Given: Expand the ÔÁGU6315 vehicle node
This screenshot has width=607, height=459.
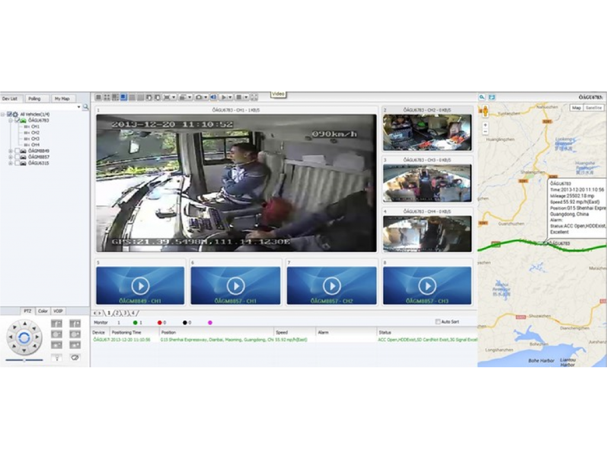Looking at the screenshot, I should pyautogui.click(x=11, y=163).
